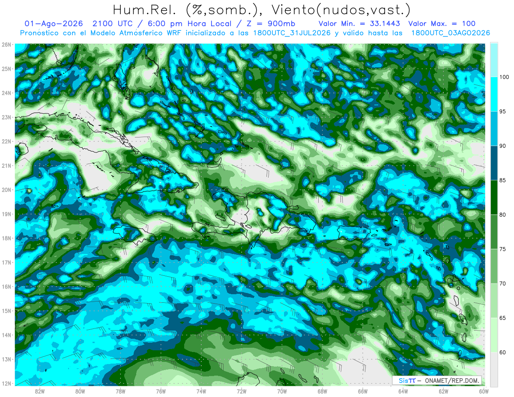Click the '16N' latitude label
The height and width of the screenshot is (397, 514).
click(x=6, y=287)
